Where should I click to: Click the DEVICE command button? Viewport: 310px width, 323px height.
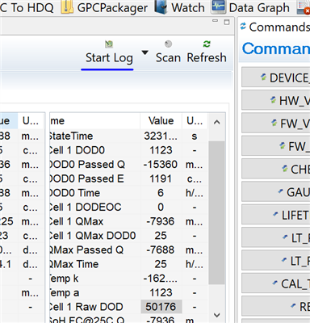(276, 78)
